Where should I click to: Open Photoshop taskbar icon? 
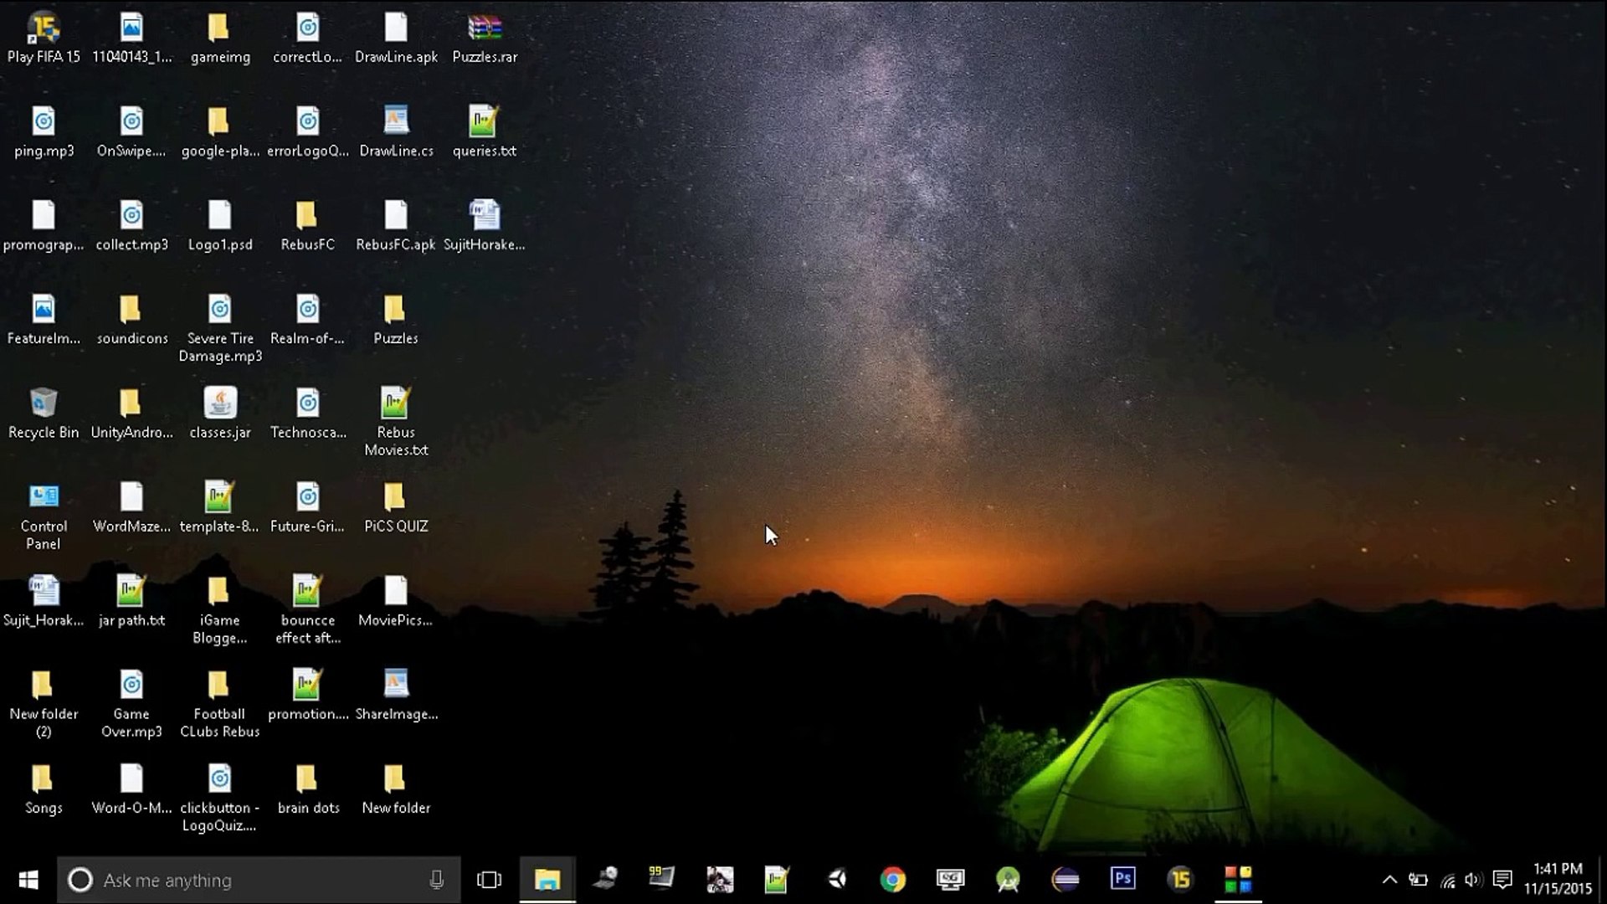pos(1122,879)
